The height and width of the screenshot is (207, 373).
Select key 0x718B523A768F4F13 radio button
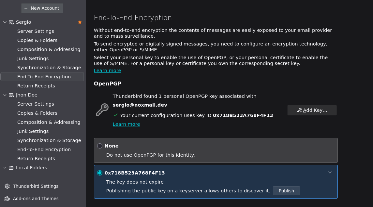100,173
